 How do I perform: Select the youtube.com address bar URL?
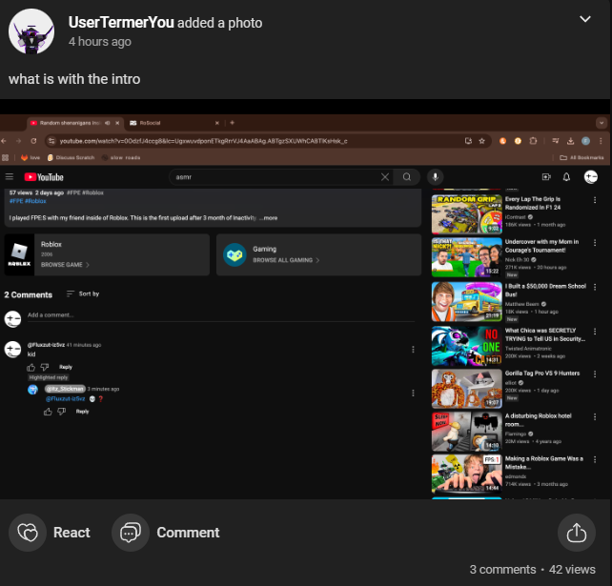pyautogui.click(x=203, y=141)
